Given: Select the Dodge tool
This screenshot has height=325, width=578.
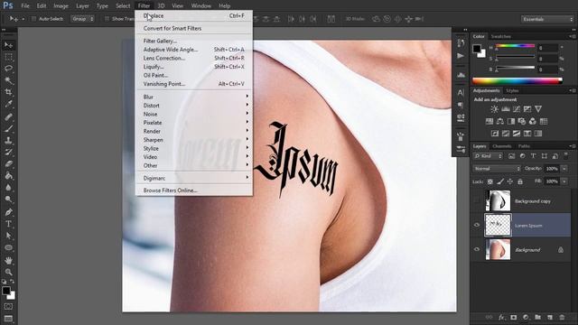Looking at the screenshot, I should [8, 200].
